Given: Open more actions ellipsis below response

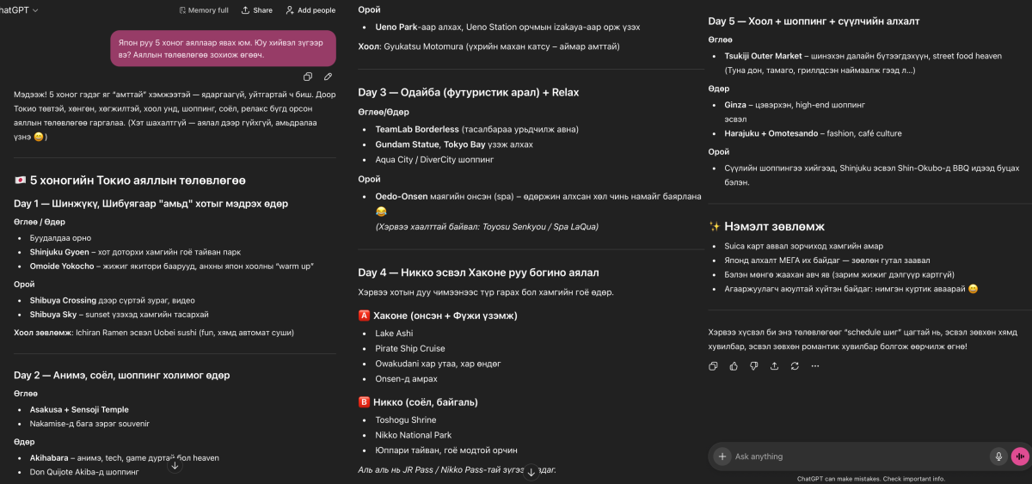Looking at the screenshot, I should coord(815,366).
